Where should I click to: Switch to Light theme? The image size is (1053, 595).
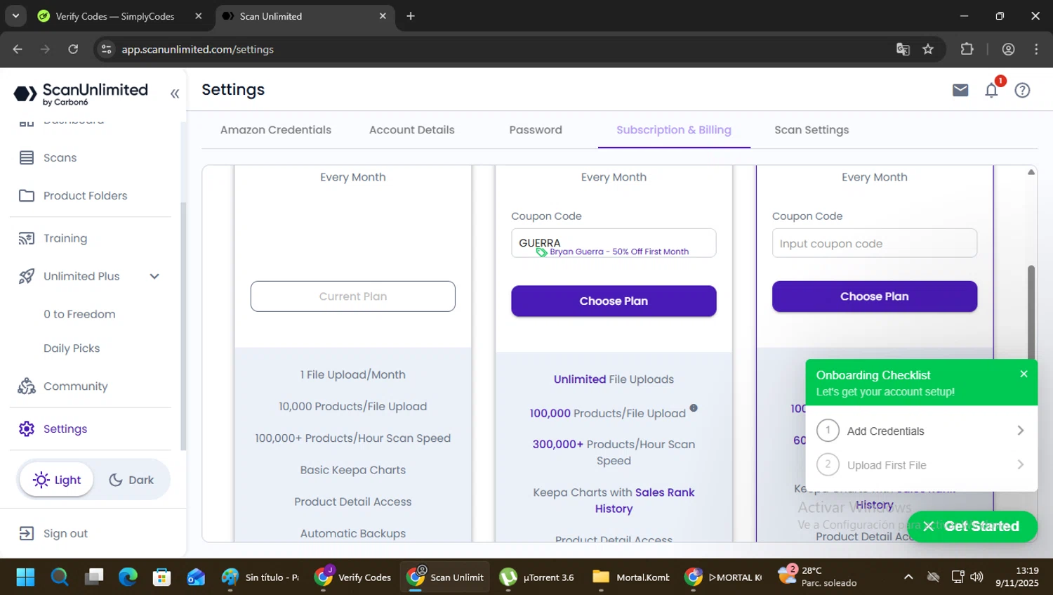click(57, 480)
